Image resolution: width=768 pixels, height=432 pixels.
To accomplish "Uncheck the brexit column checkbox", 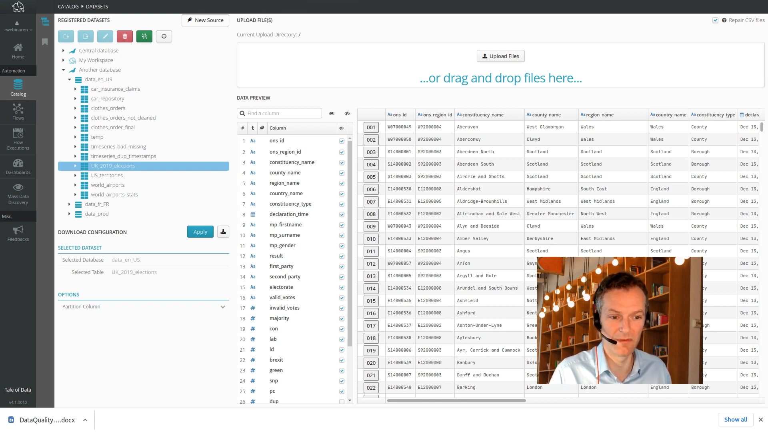I will pos(342,360).
